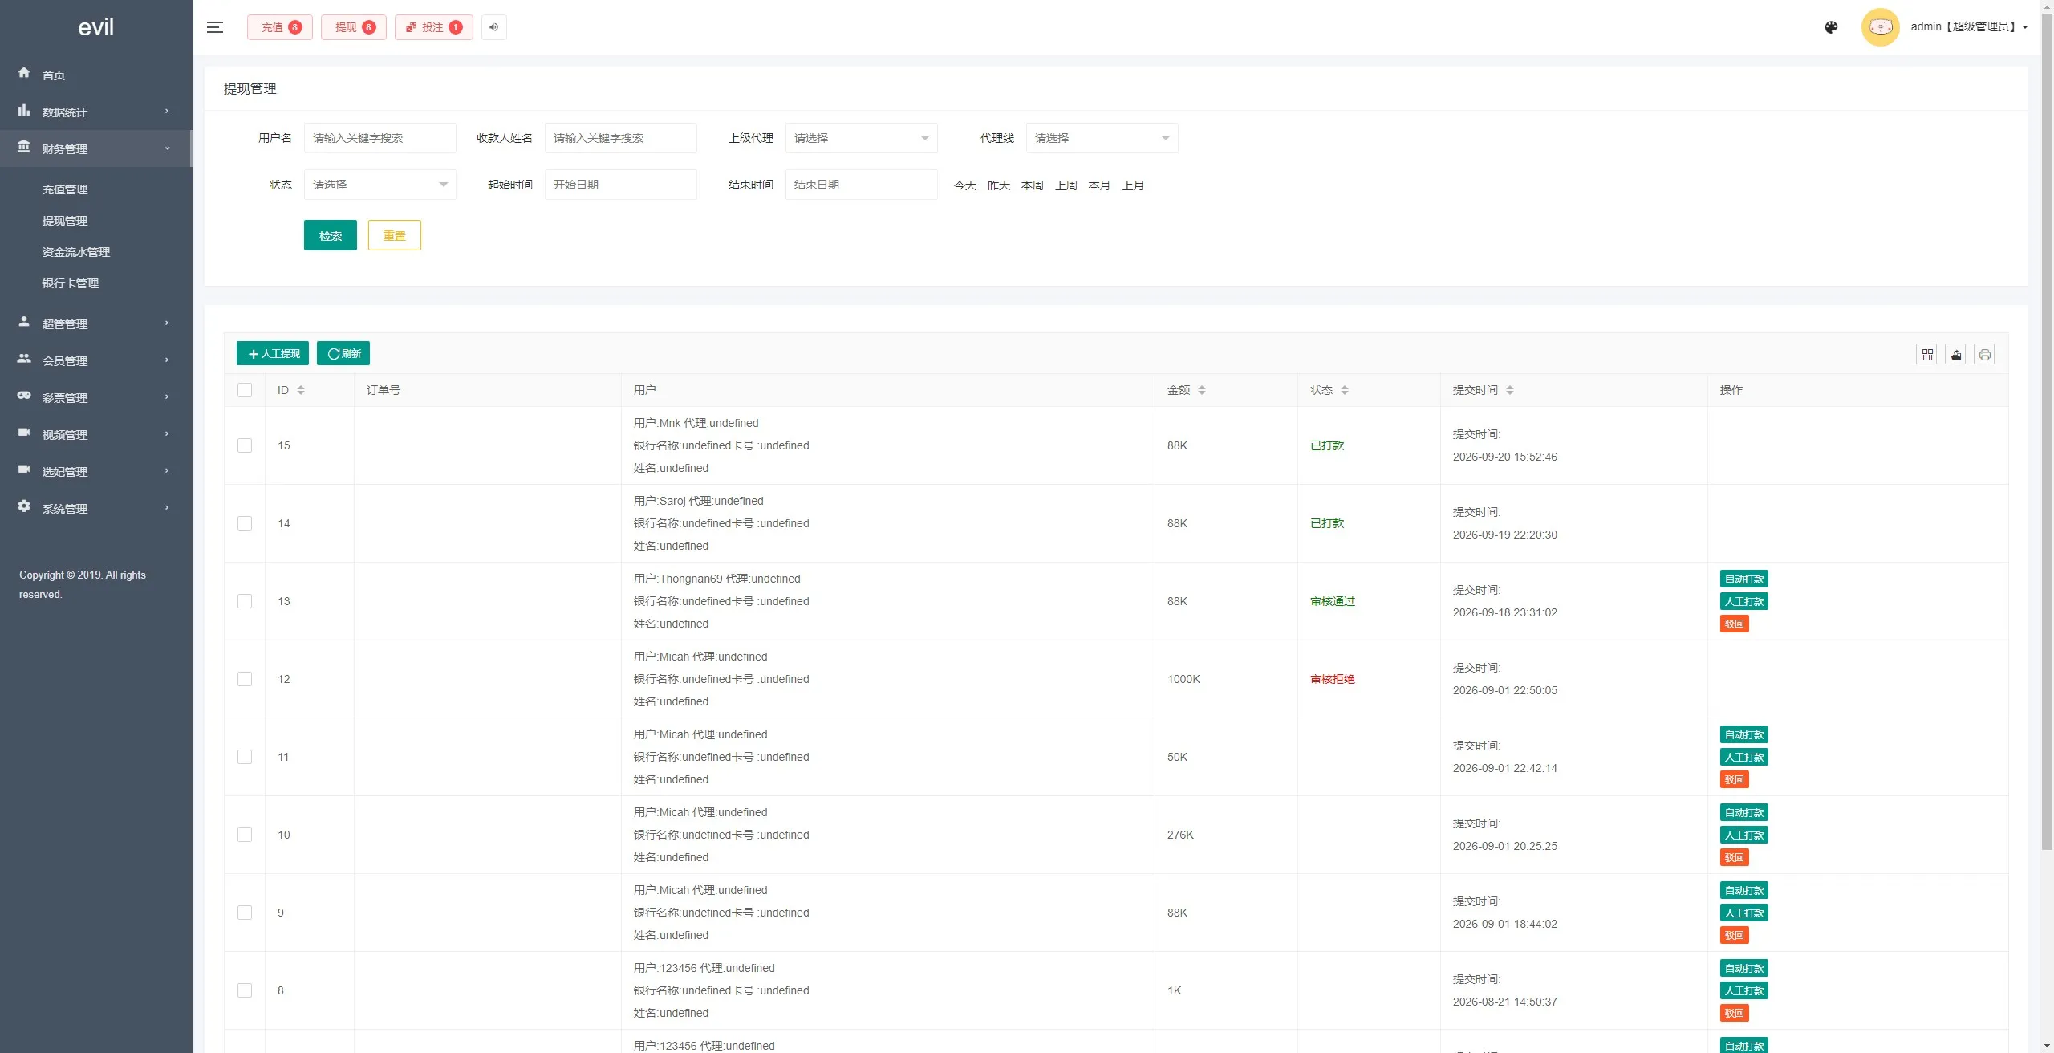This screenshot has height=1053, width=2054.
Task: Sort by 提交时间 column arrows
Action: pyautogui.click(x=1510, y=390)
